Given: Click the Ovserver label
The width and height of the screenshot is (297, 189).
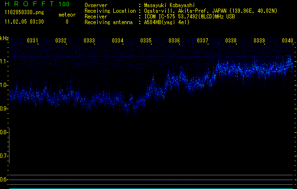Looking at the screenshot, I should click(x=96, y=5).
